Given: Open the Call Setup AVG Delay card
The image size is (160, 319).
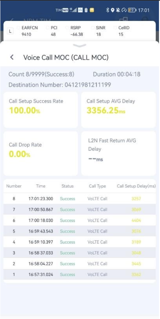Looking at the screenshot, I should [x=118, y=110].
